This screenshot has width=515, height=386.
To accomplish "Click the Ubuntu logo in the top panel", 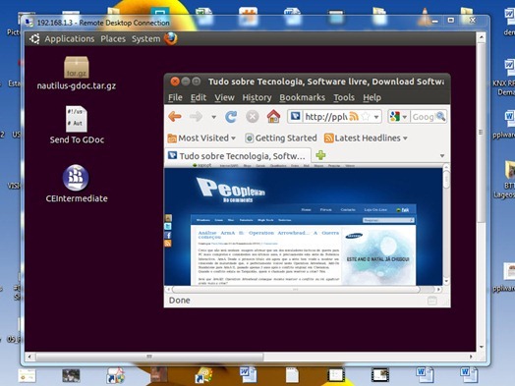I will coord(34,38).
